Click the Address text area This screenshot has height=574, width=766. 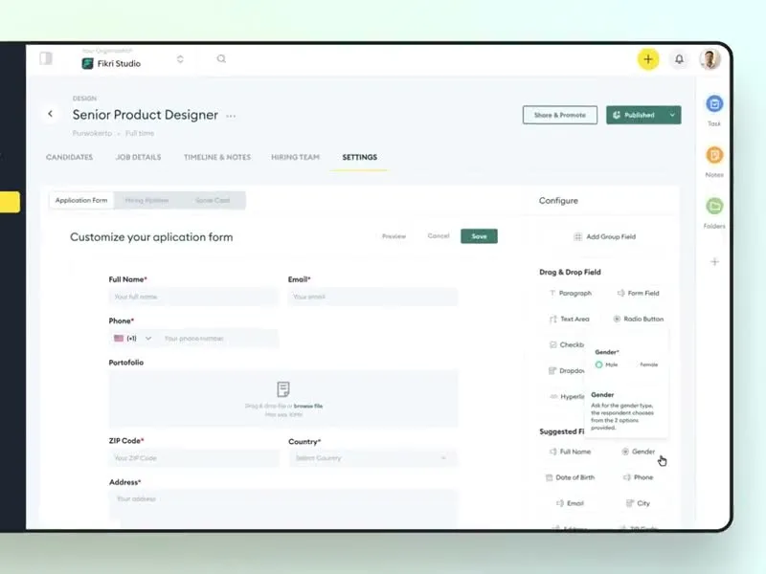point(283,508)
